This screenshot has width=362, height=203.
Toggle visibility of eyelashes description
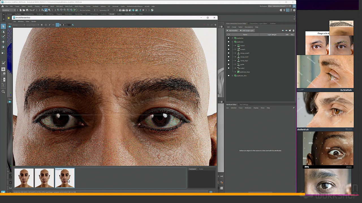[229, 38]
